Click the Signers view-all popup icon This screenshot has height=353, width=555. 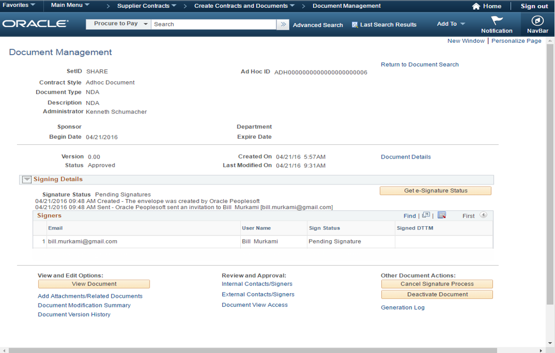(426, 215)
